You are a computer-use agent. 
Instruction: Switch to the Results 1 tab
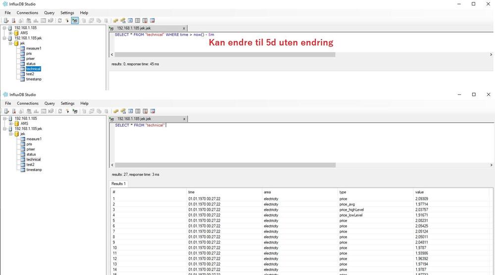pos(118,183)
